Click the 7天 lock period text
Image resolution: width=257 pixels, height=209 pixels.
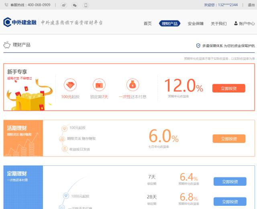pyautogui.click(x=152, y=177)
